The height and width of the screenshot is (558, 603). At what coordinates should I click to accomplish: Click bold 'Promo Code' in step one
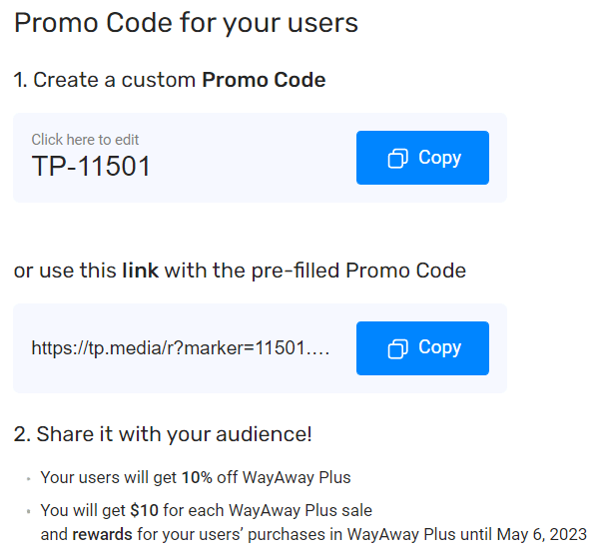(264, 80)
